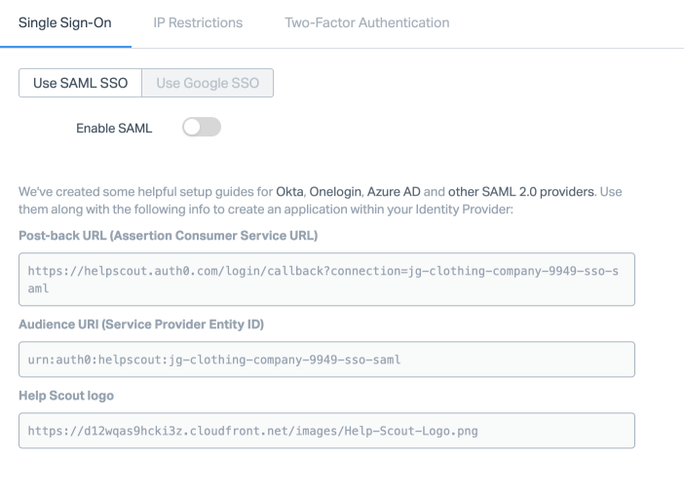Image resolution: width=684 pixels, height=493 pixels.
Task: Click the urn:auth0:helpscout entity ID text
Action: (x=214, y=360)
